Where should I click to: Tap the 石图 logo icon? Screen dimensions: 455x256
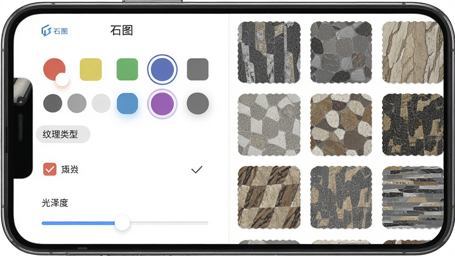pos(46,31)
